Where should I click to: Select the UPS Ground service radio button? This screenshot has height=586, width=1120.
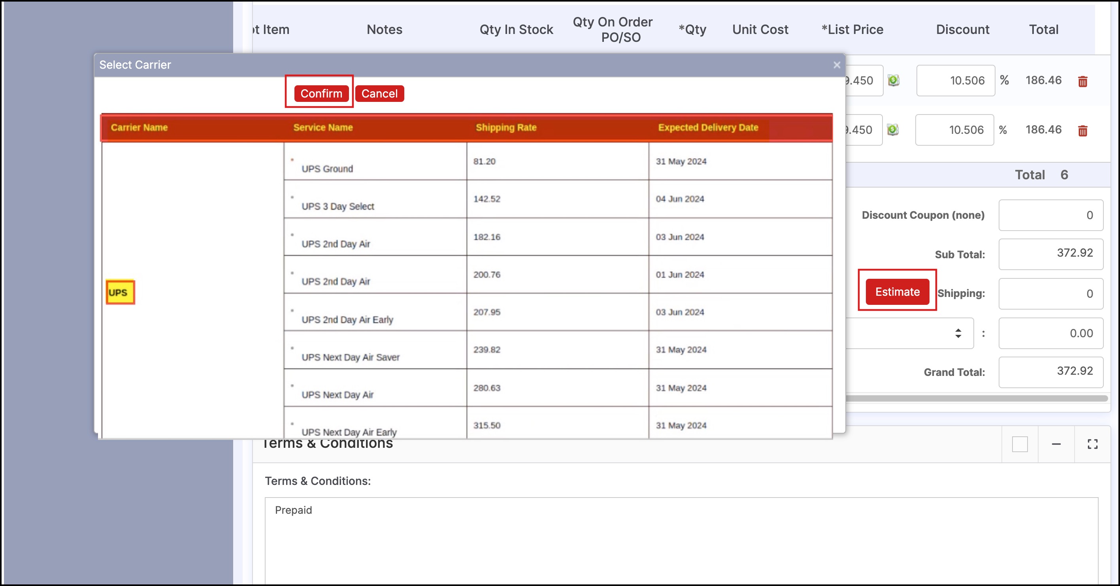pyautogui.click(x=292, y=160)
